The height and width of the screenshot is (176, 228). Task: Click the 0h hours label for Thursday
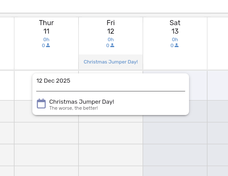(46, 40)
